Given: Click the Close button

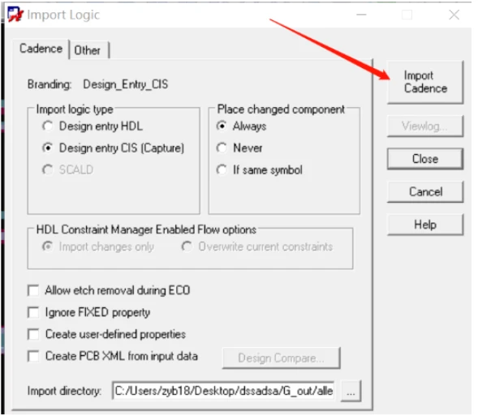Looking at the screenshot, I should [x=425, y=159].
